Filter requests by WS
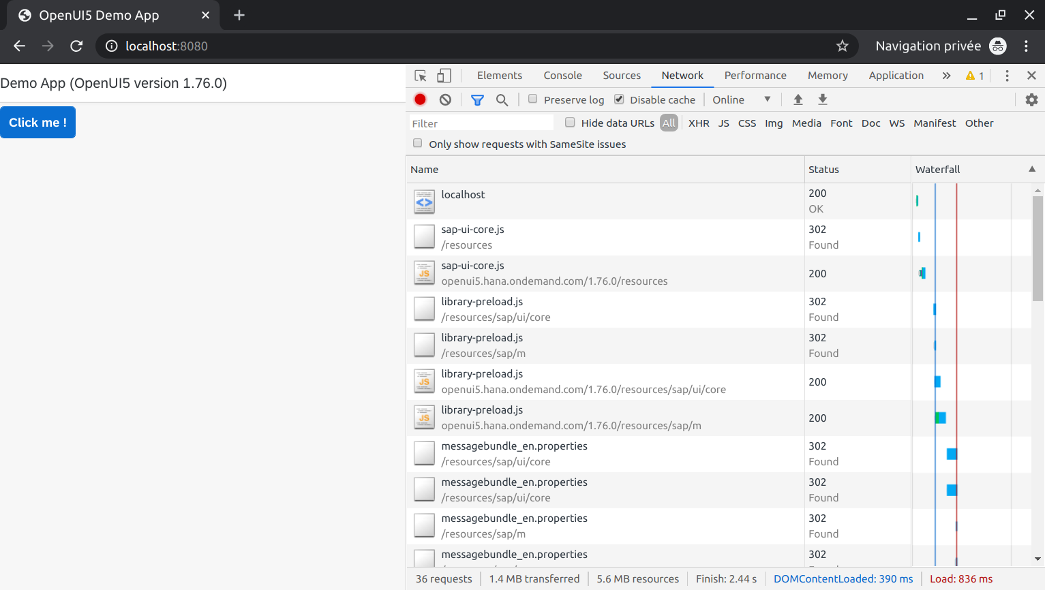 pos(897,123)
